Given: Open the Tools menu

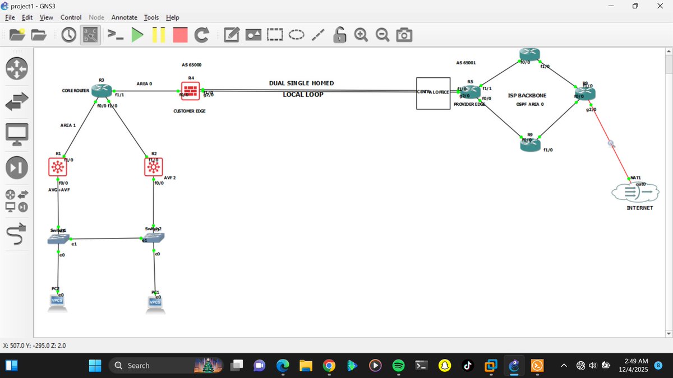Looking at the screenshot, I should [151, 17].
